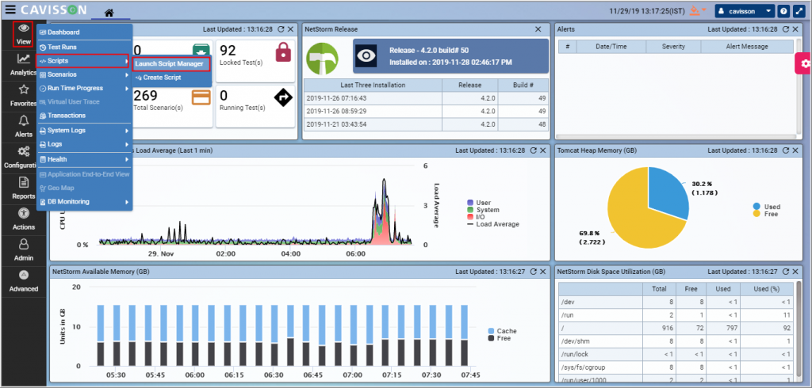Click the /run/lock row in disk table

(676, 355)
